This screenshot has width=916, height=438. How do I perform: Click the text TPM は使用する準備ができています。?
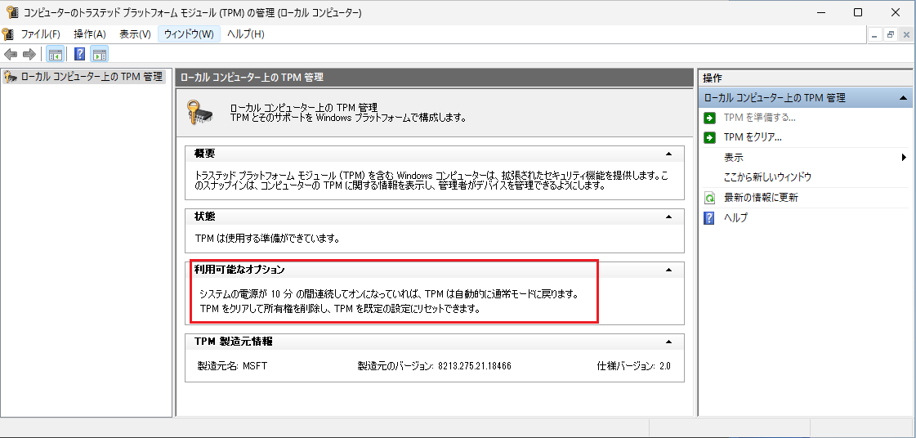point(267,239)
